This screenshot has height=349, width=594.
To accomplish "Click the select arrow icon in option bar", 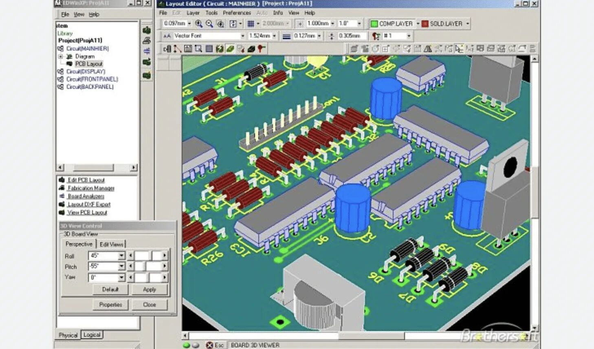I will 459,49.
